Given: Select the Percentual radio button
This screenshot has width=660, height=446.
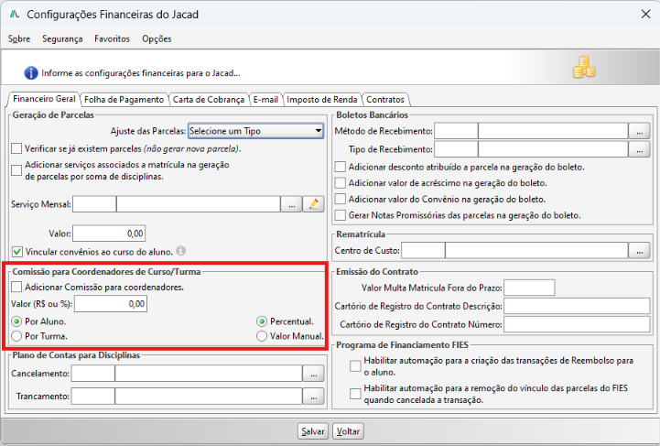Looking at the screenshot, I should pyautogui.click(x=262, y=321).
